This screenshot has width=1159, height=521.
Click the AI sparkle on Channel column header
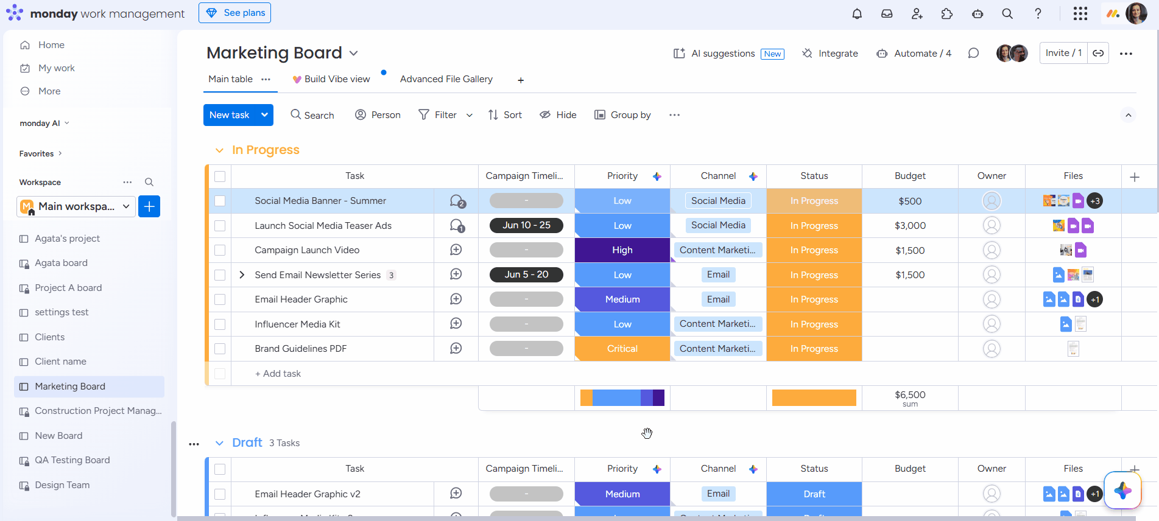[753, 177]
